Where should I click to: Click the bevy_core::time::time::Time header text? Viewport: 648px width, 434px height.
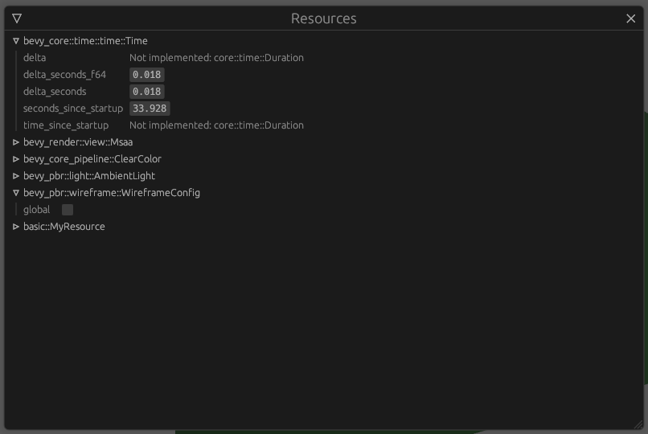(x=85, y=41)
